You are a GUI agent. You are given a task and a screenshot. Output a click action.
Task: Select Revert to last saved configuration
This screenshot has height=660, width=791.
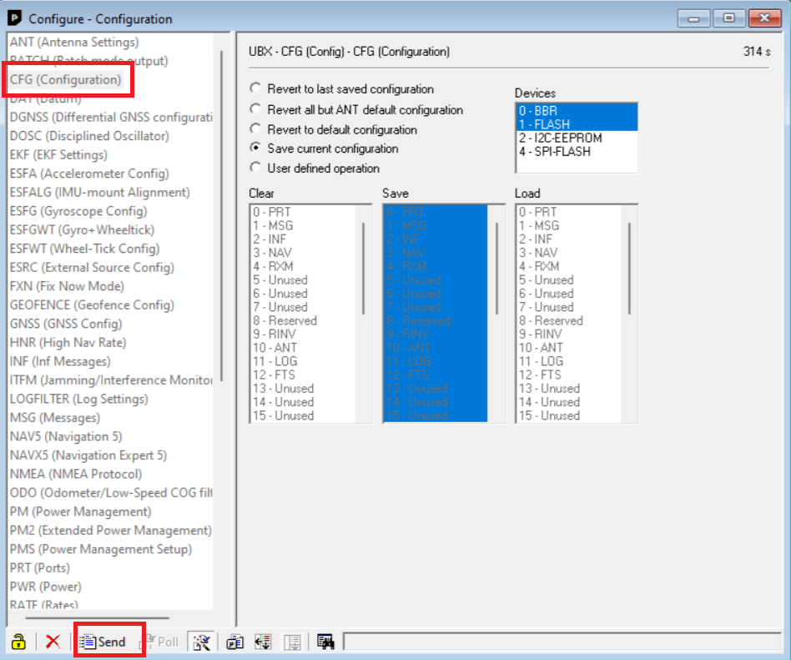pos(256,88)
